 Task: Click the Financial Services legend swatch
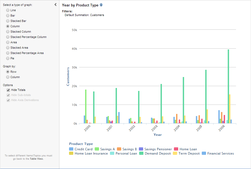point(204,153)
